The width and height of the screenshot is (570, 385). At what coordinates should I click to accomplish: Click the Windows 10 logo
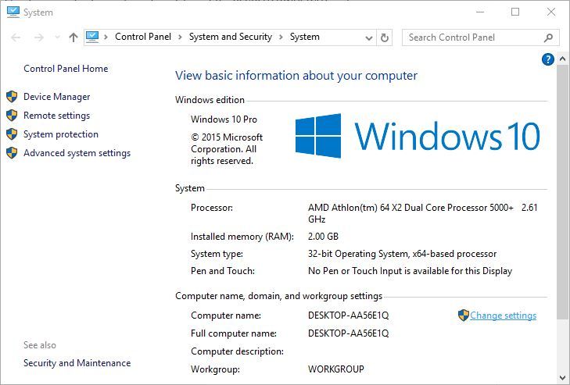tap(418, 136)
